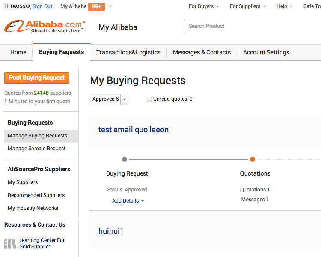Click the Sign Out link
Viewport: 321px width, 257px height.
tap(42, 6)
